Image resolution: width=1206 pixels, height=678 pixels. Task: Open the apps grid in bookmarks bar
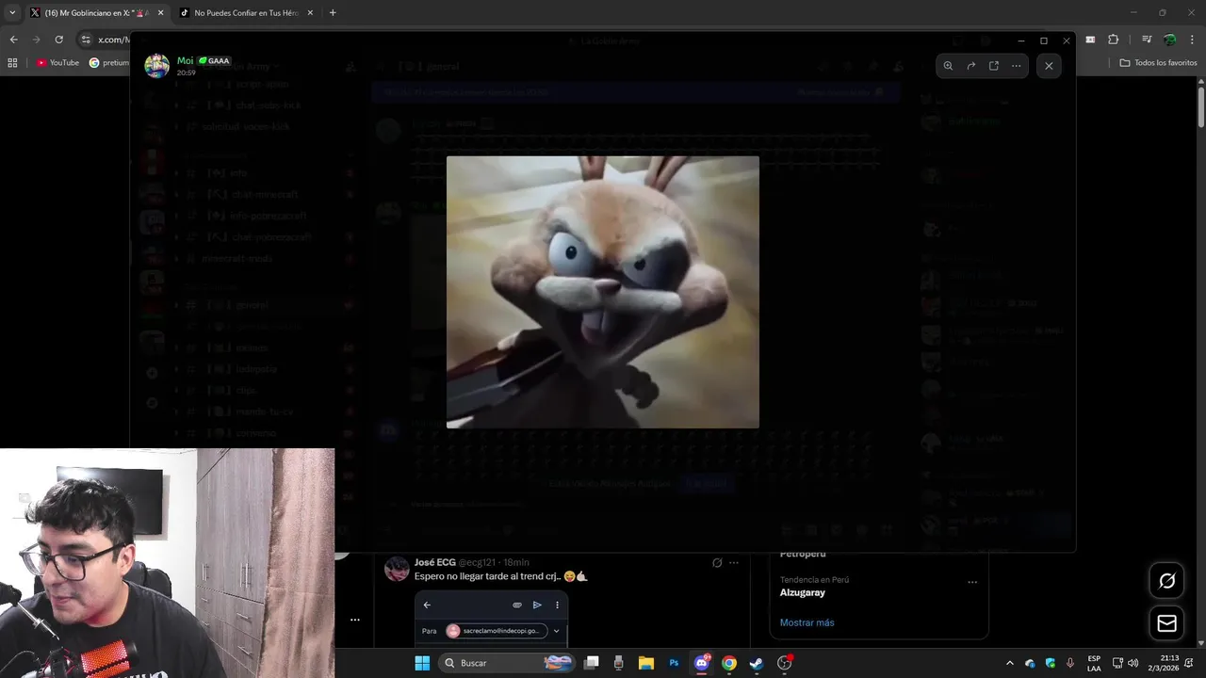(x=12, y=63)
